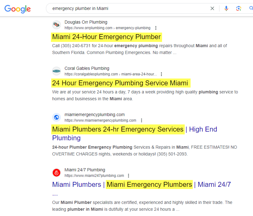The width and height of the screenshot is (253, 216).
Task: Open three-dot menu for miamiemergencyplumbing.com result
Action: tap(142, 120)
